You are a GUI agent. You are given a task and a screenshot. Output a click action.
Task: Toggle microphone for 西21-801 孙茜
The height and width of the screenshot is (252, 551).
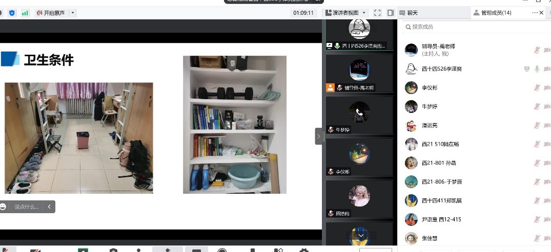pos(537,163)
